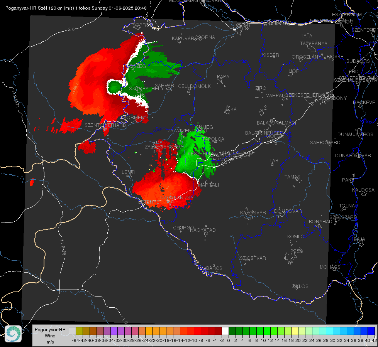Click the swirl logo icon bottom-left
Viewport: 378px width, 347px height.
pos(13,334)
